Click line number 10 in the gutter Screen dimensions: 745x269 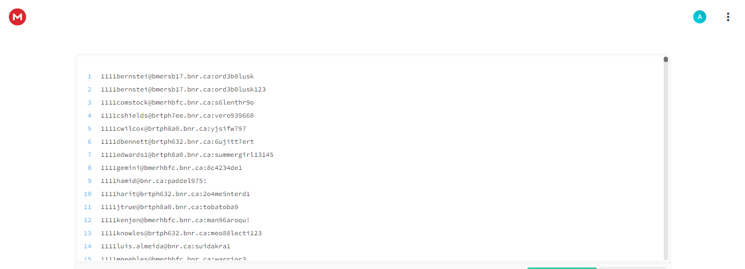(x=88, y=194)
